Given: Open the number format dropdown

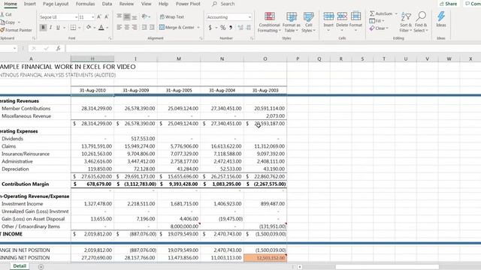Looking at the screenshot, I should [250, 17].
